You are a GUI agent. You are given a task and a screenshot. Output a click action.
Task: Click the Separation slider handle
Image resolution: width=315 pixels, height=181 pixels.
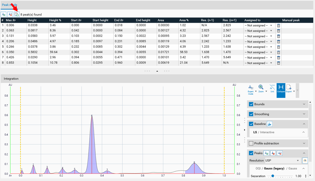tap(272, 176)
